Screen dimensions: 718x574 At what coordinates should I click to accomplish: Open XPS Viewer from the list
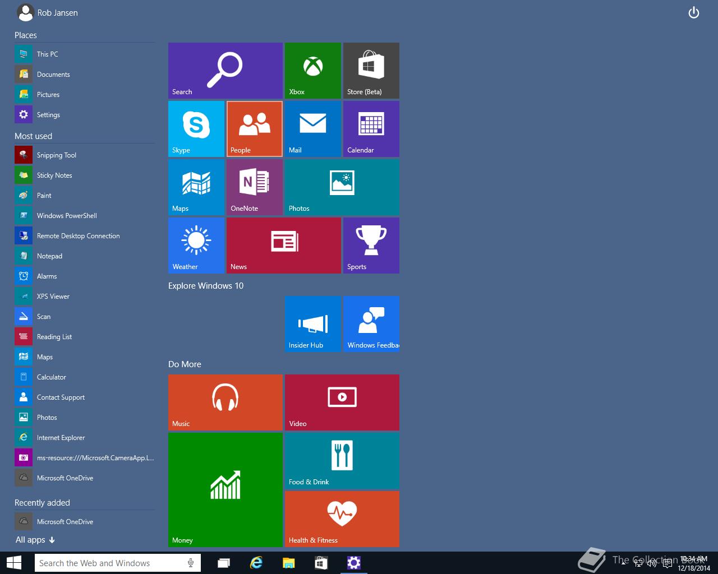(85, 297)
